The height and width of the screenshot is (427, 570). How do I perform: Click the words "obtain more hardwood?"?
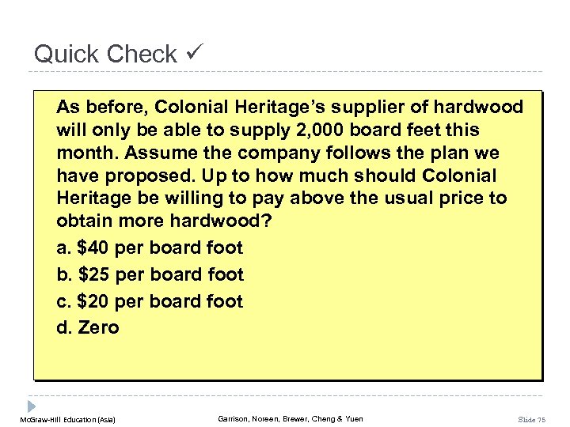coord(164,221)
